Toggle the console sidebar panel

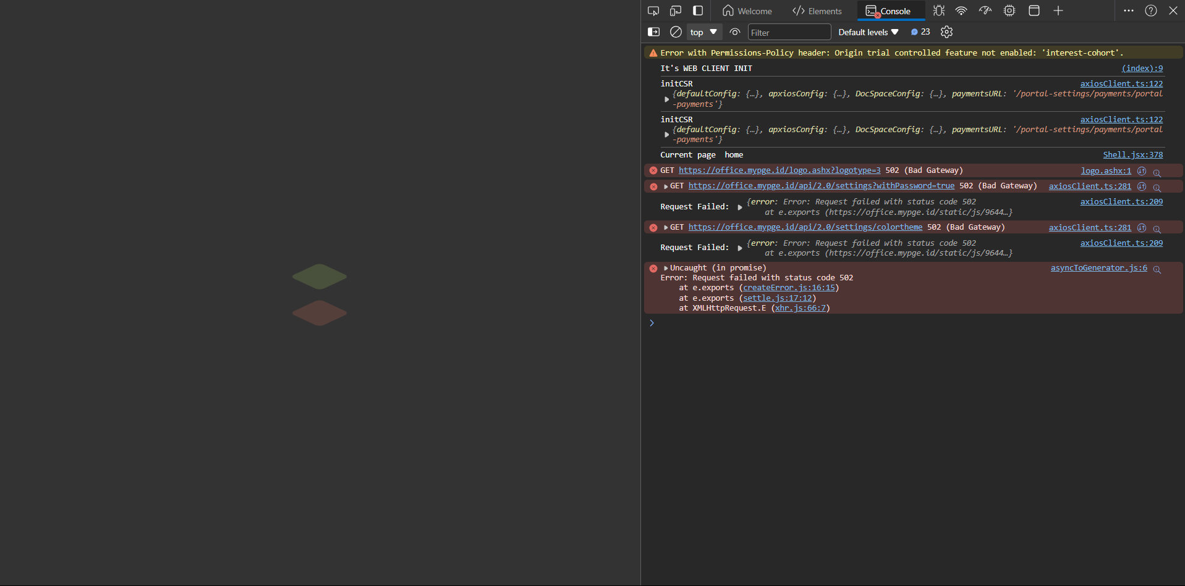(653, 32)
